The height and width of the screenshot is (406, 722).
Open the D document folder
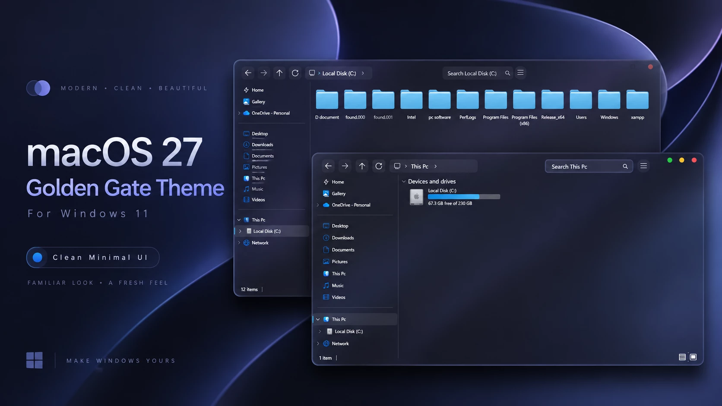pyautogui.click(x=327, y=105)
